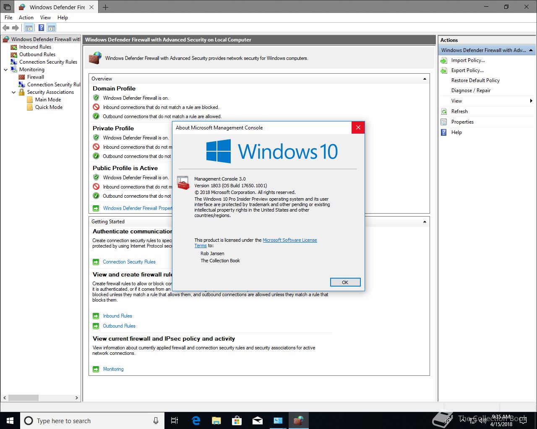The image size is (537, 429).
Task: Open Firewall node under Monitoring
Action: [x=36, y=77]
